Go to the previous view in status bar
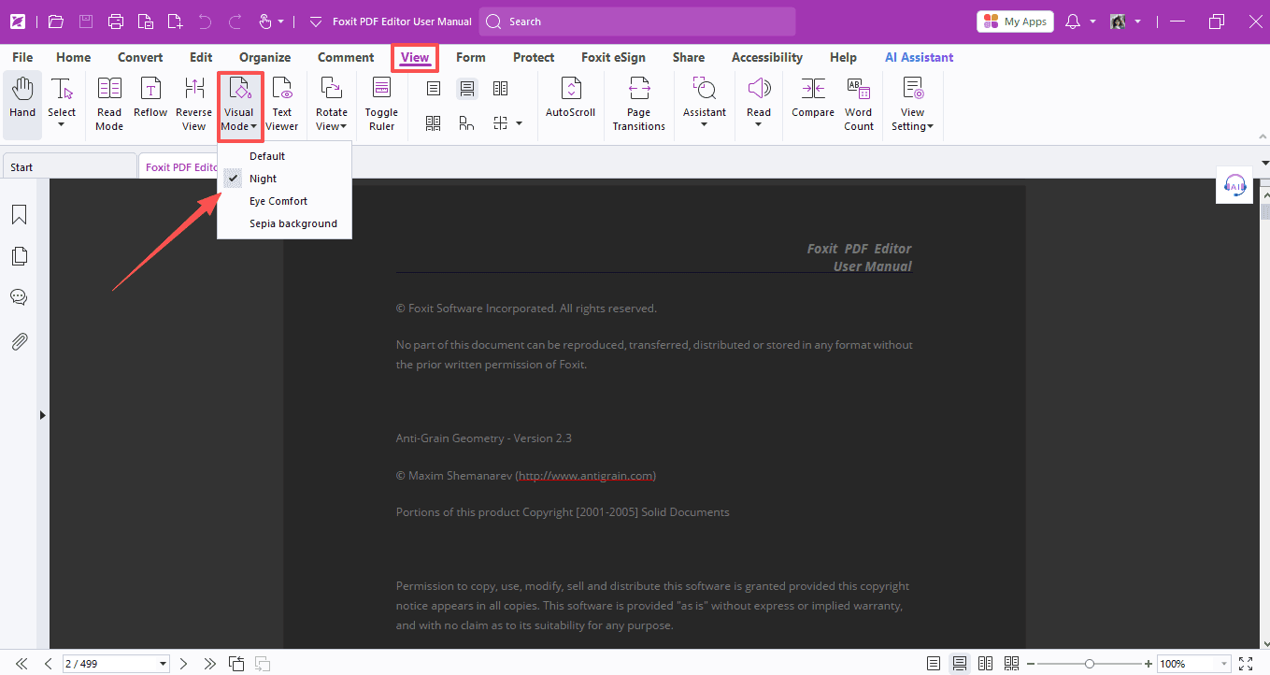 tap(237, 664)
